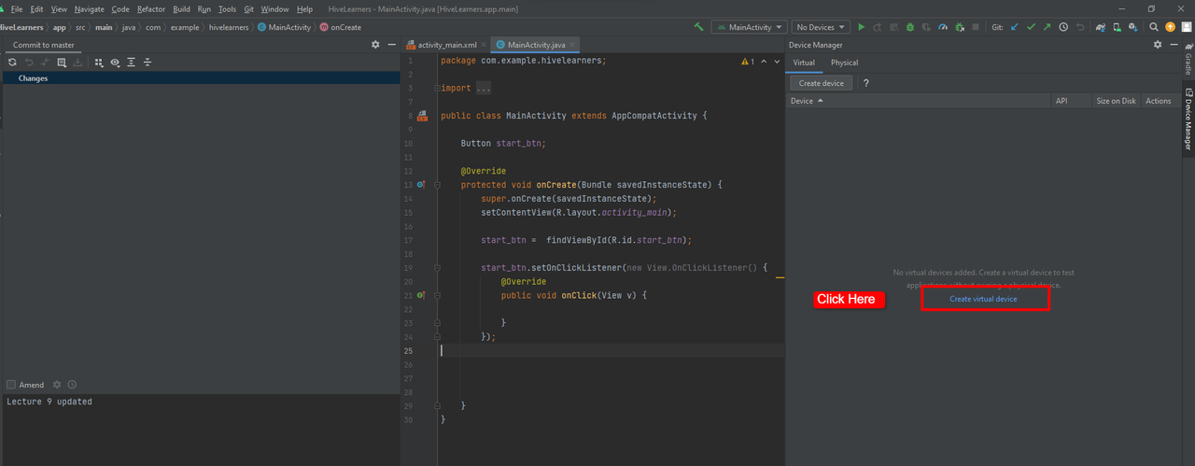1195x466 pixels.
Task: Toggle the Amend checkbox
Action: [11, 385]
